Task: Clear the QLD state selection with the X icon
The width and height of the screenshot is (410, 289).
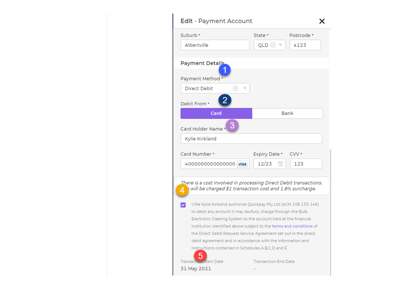Action: pyautogui.click(x=273, y=45)
